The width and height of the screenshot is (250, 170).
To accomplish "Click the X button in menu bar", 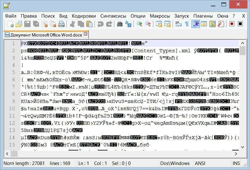I will coord(243,16).
